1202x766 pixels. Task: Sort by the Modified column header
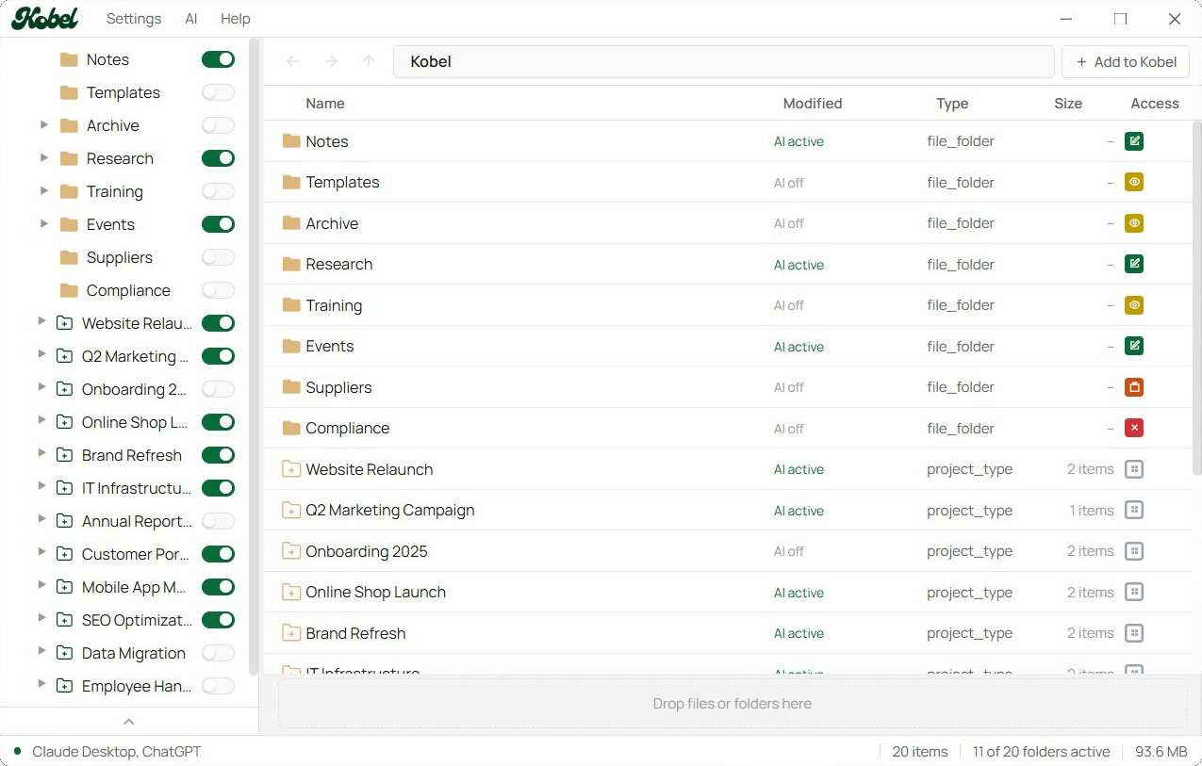[812, 104]
